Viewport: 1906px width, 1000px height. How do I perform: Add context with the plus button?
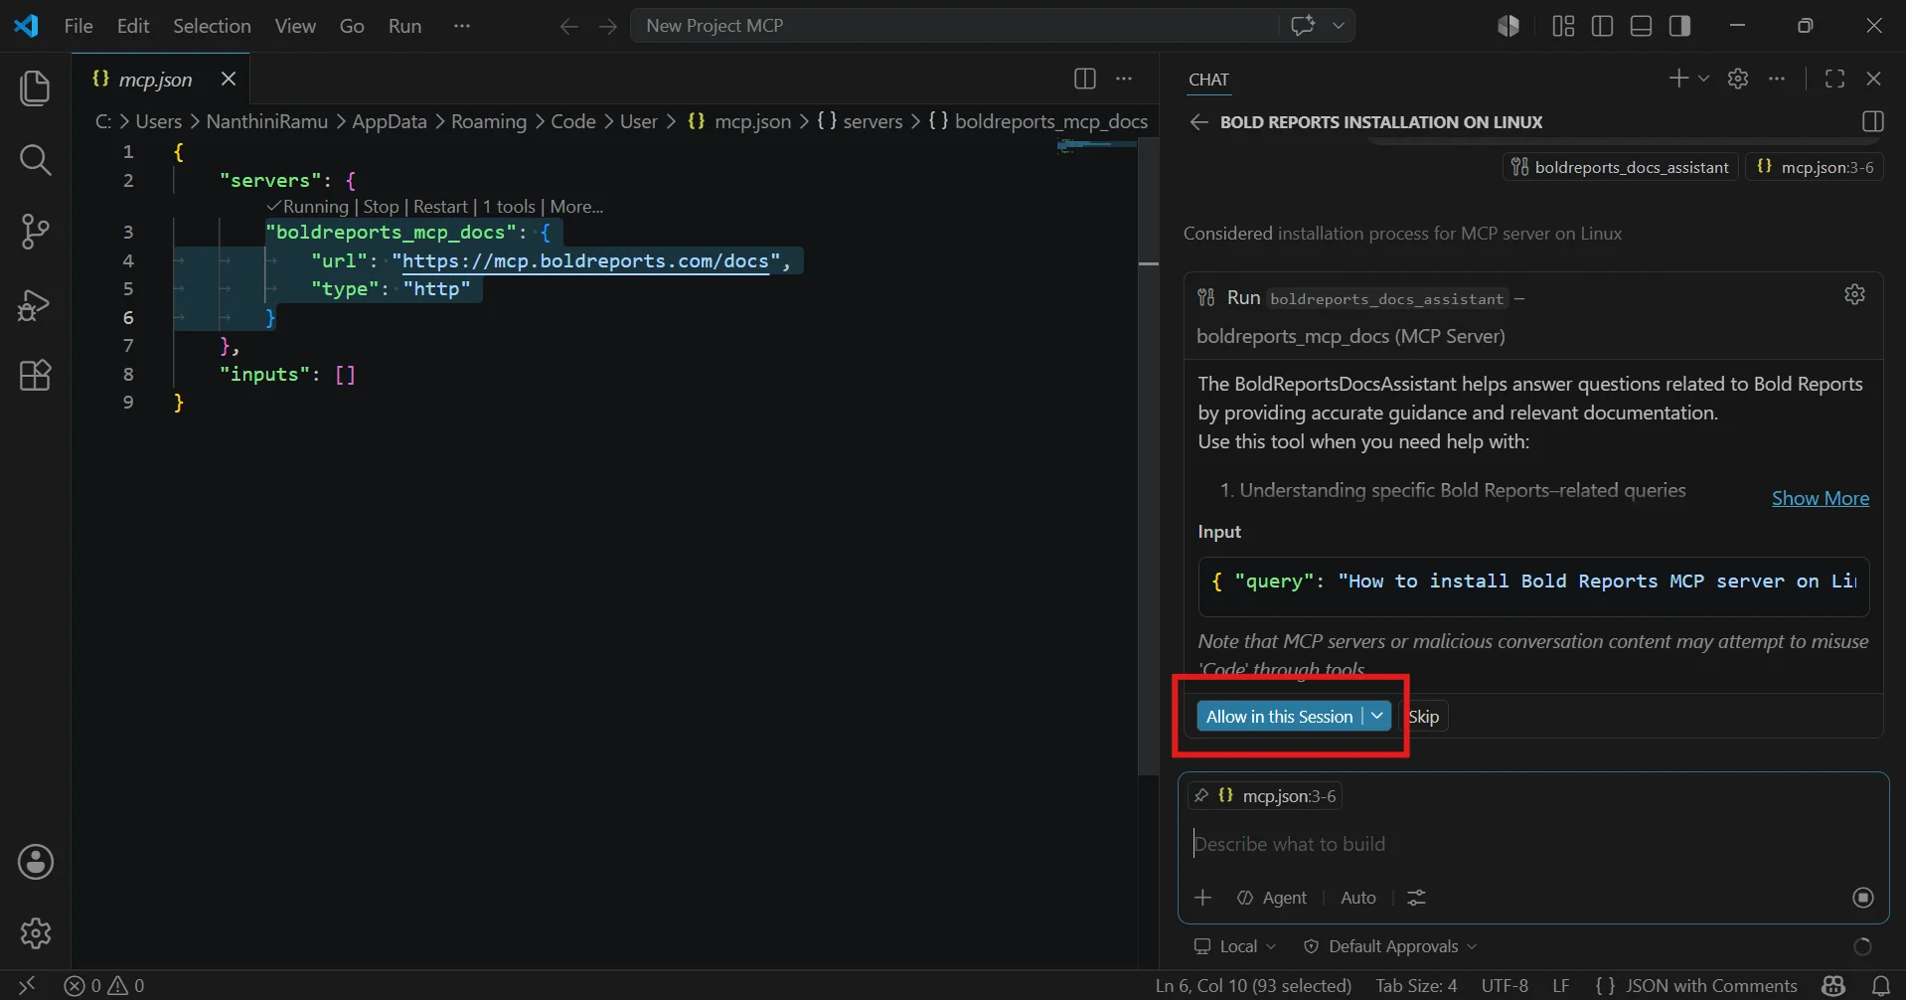(1203, 898)
